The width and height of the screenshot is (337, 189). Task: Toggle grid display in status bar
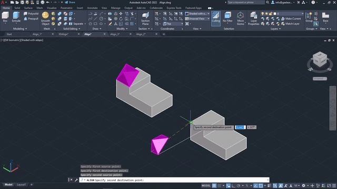pyautogui.click(x=214, y=185)
